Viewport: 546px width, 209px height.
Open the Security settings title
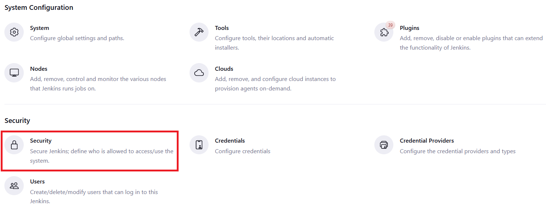41,141
